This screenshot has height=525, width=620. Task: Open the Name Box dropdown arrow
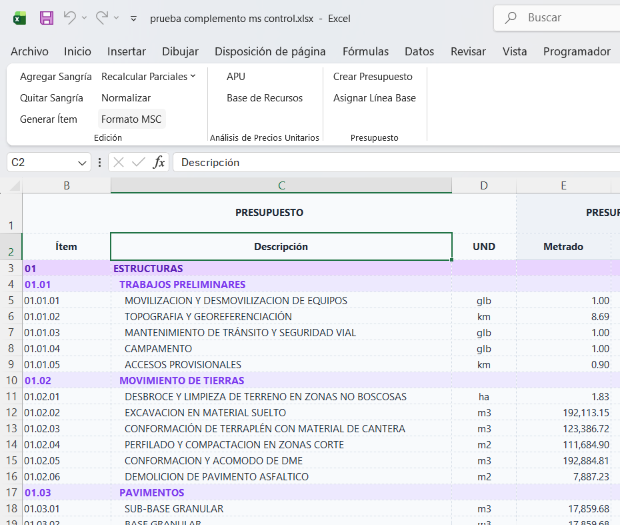(x=82, y=163)
